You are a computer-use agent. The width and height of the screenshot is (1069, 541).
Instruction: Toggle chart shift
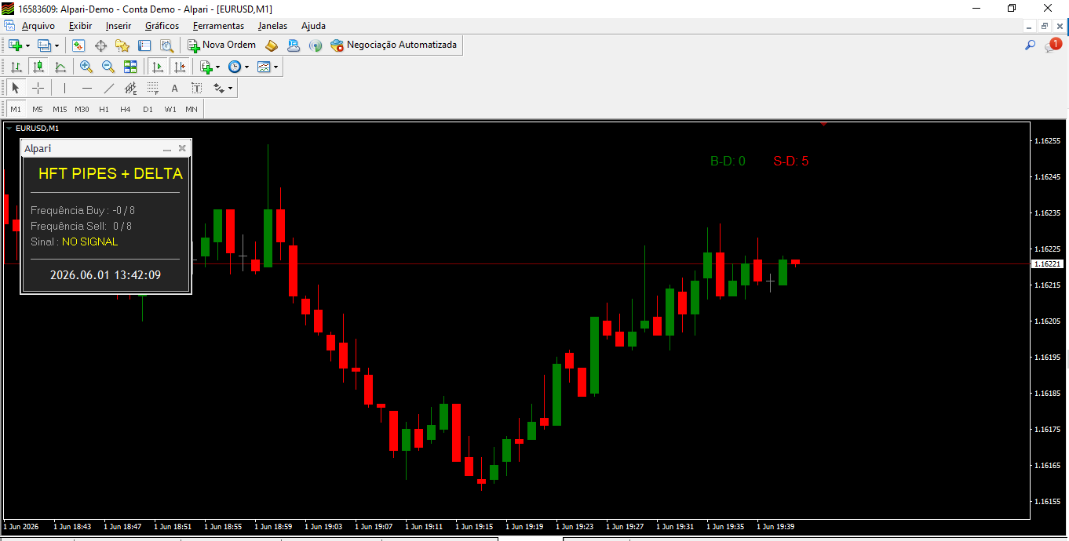(x=180, y=67)
